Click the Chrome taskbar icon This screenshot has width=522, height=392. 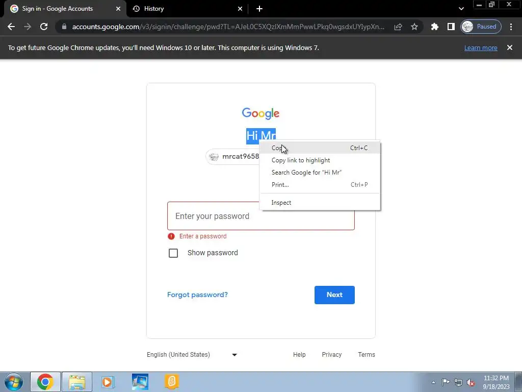click(45, 382)
